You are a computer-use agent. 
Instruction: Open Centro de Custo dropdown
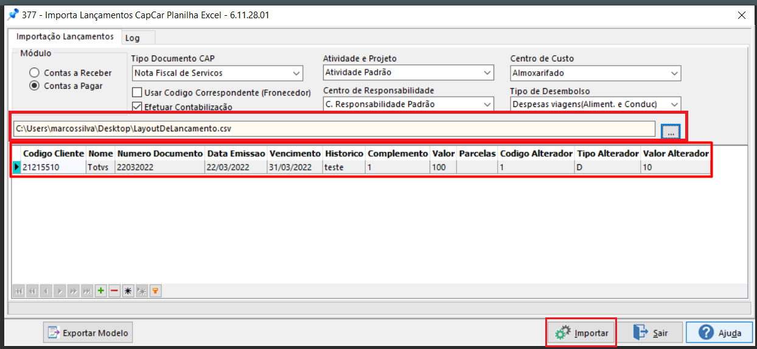coord(674,73)
